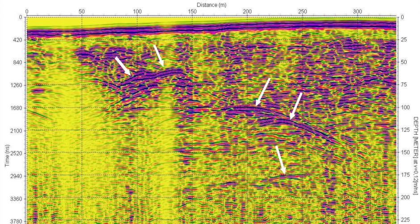Click the 0 tick on the Distance axis
This screenshot has width=420, height=224.
coord(27,12)
